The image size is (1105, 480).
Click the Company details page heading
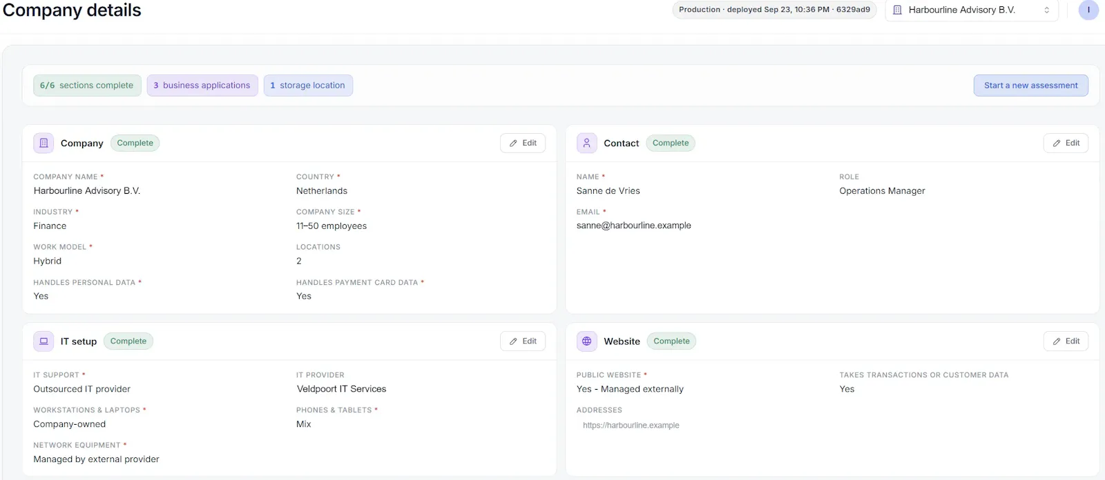72,10
